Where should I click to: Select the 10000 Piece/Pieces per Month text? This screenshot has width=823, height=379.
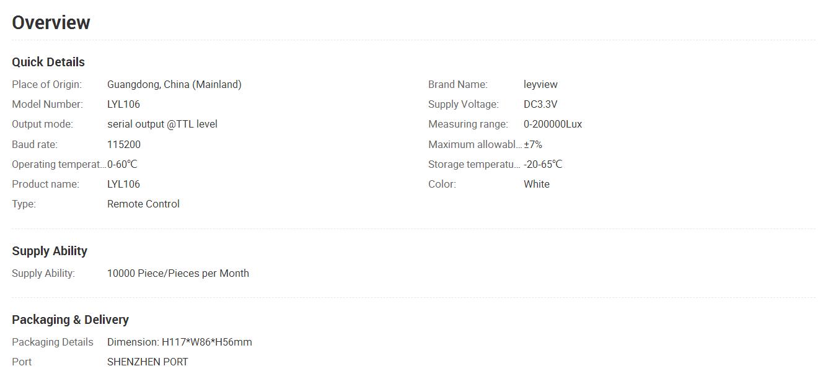click(x=178, y=273)
